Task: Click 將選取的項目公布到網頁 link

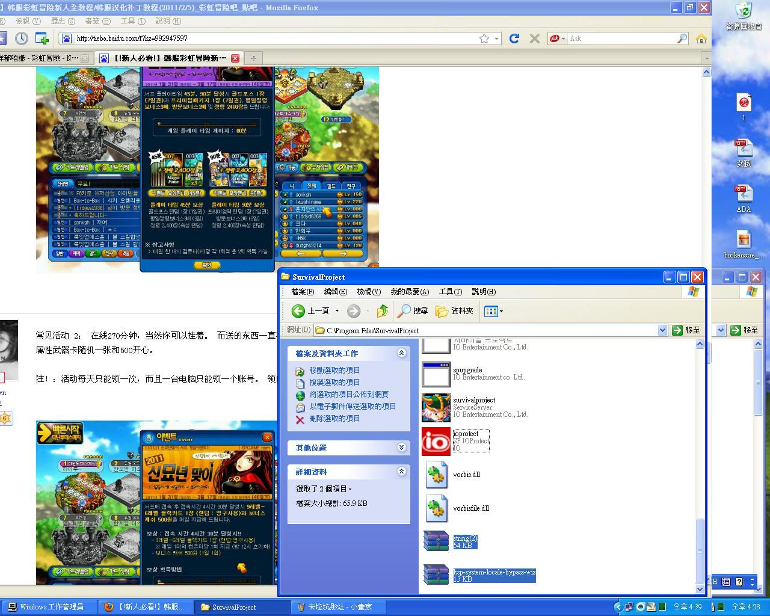Action: pos(349,395)
